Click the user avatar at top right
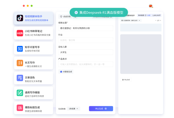This screenshot has height=118, width=174. tap(151, 6)
